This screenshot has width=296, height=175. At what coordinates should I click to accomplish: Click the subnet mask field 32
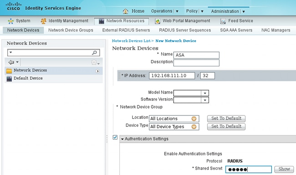[x=207, y=76]
